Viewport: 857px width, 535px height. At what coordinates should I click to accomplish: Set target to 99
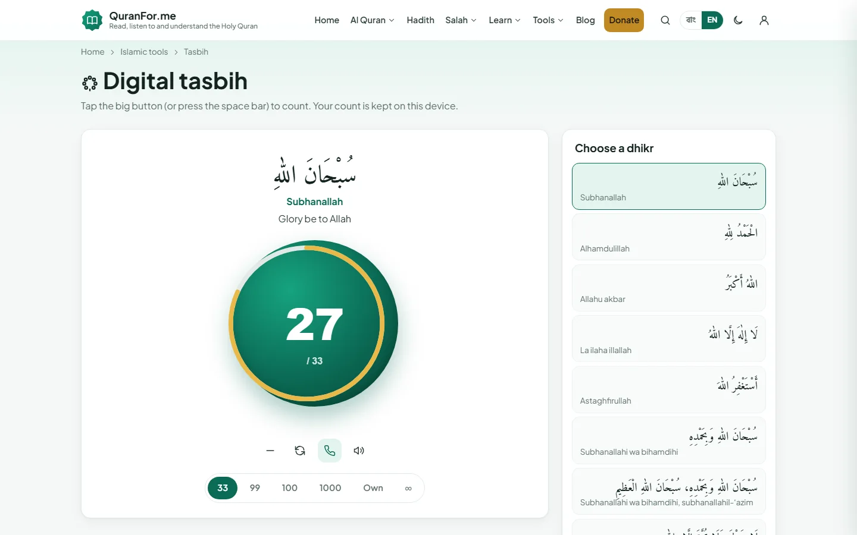coord(255,488)
